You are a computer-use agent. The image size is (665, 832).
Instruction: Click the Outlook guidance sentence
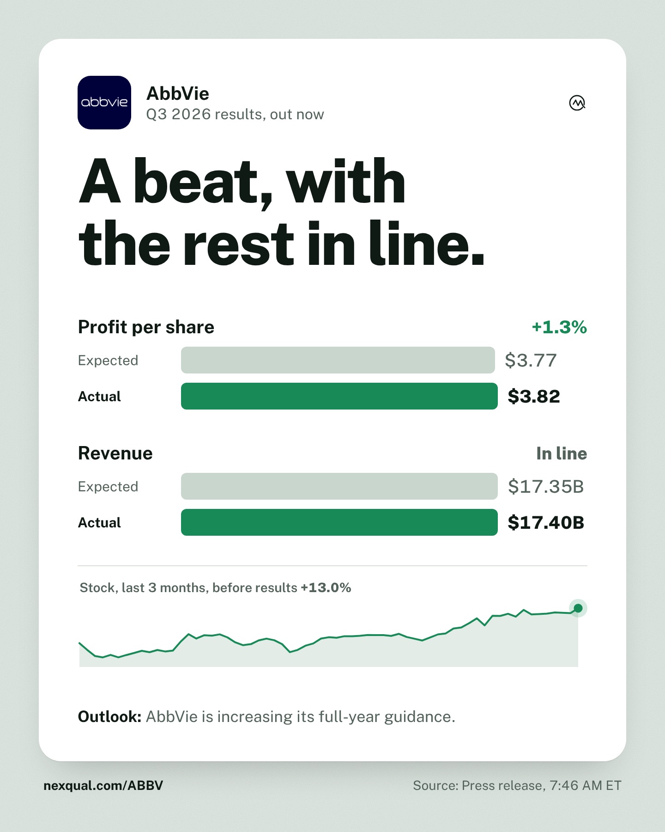[266, 716]
